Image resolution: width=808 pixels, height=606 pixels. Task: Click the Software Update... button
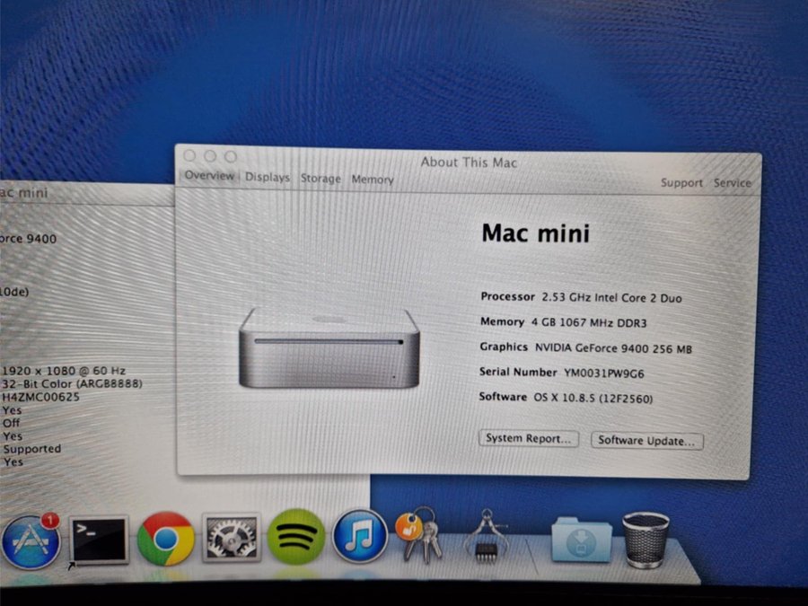tap(646, 441)
